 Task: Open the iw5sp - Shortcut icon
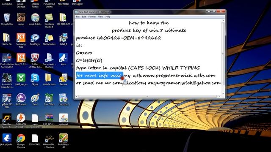click(x=21, y=4)
